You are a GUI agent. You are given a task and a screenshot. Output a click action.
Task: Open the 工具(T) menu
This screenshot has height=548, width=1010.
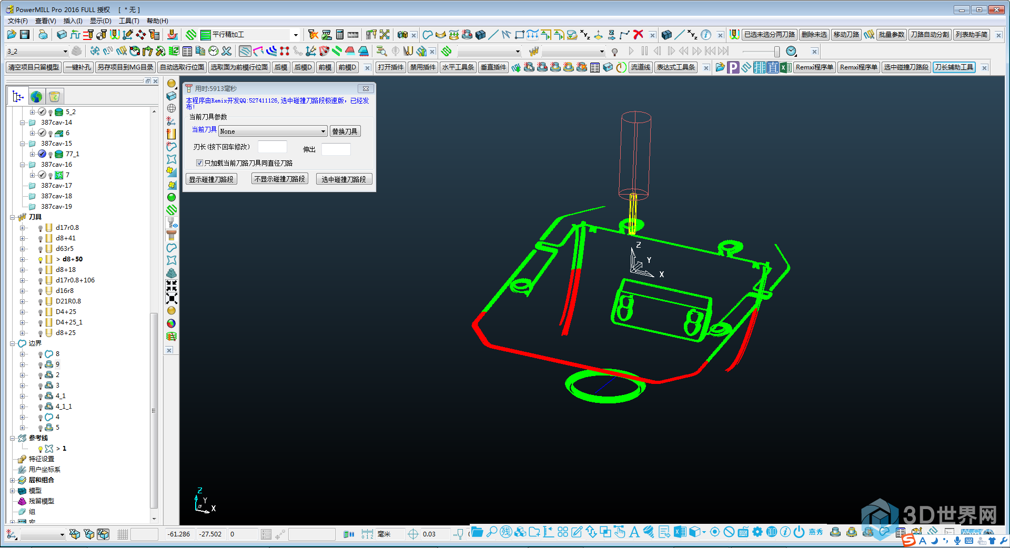pos(129,21)
